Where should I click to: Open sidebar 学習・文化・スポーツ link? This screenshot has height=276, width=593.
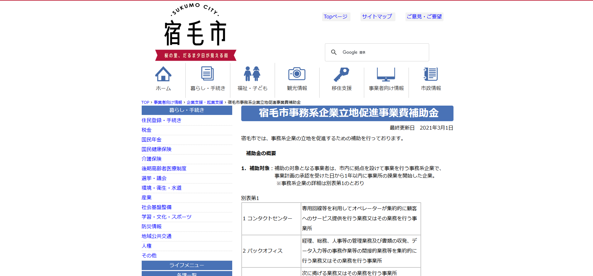166,217
